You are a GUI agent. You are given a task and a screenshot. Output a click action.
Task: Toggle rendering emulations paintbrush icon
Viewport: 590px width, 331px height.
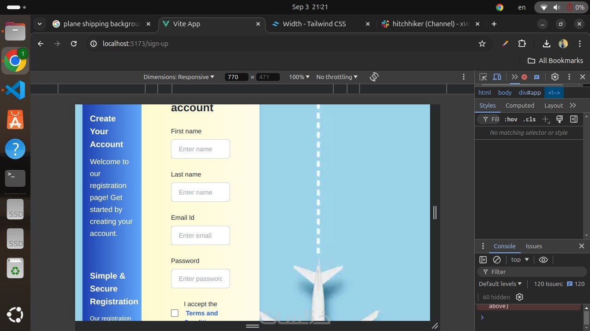coord(560,120)
